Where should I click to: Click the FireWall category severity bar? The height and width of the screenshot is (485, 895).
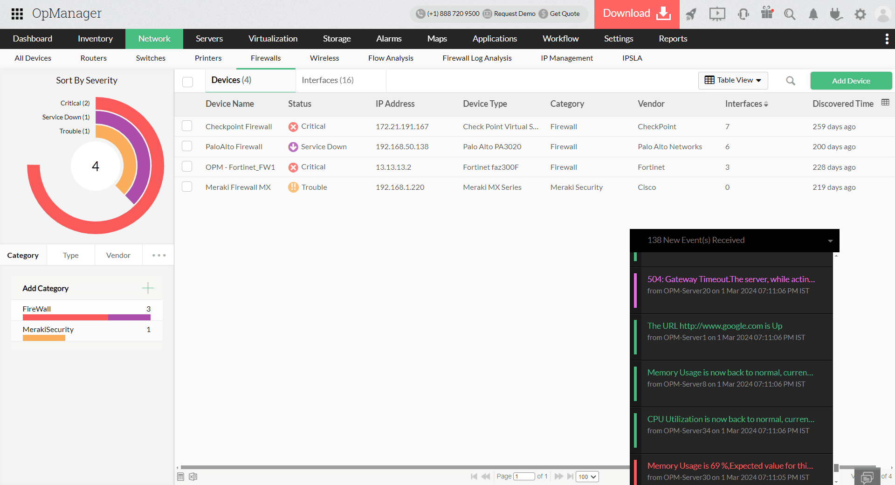tap(86, 318)
